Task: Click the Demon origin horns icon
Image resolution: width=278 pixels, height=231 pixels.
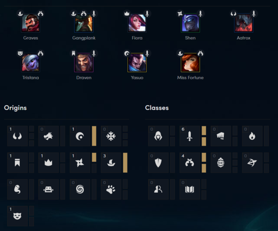Action: (17, 136)
